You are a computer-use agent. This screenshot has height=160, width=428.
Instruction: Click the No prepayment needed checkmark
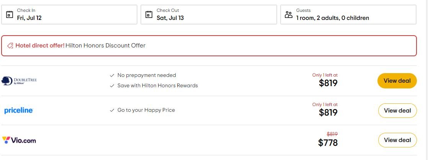(x=112, y=75)
